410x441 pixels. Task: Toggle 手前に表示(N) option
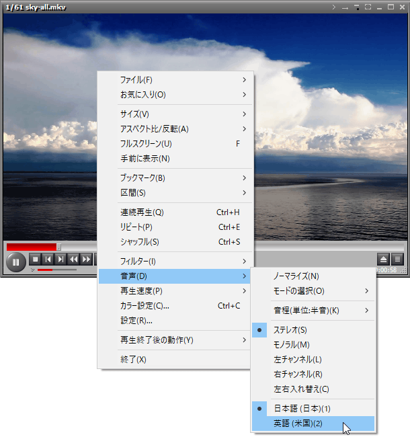click(175, 159)
